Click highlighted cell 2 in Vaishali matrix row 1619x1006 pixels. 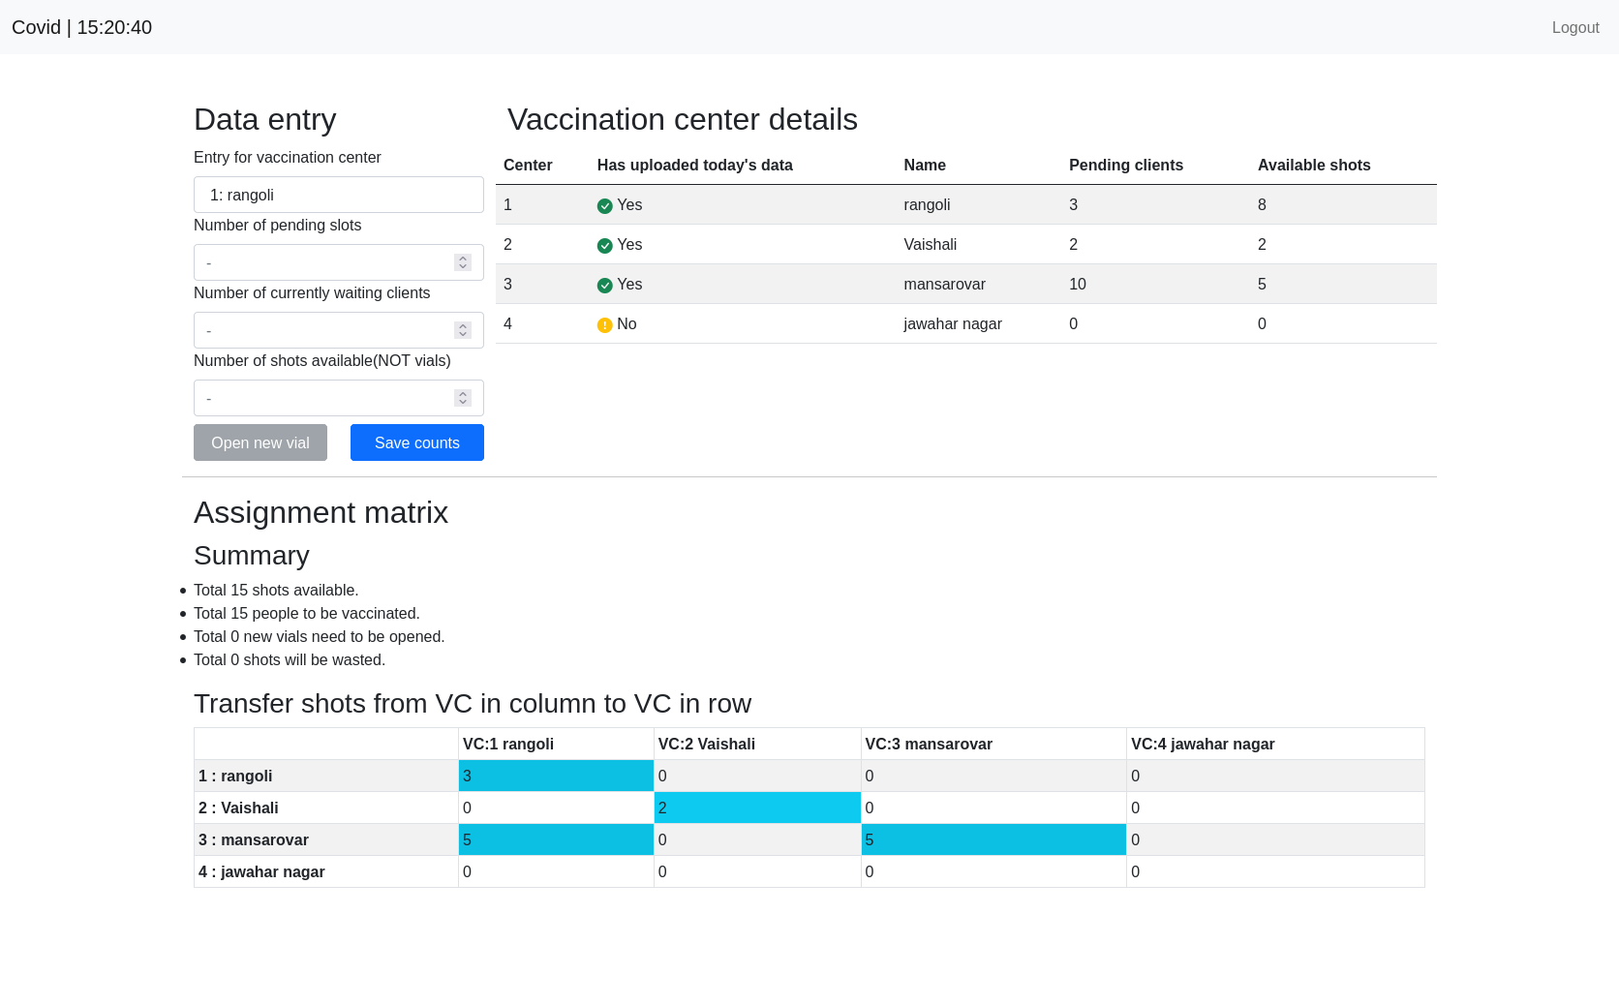coord(757,808)
